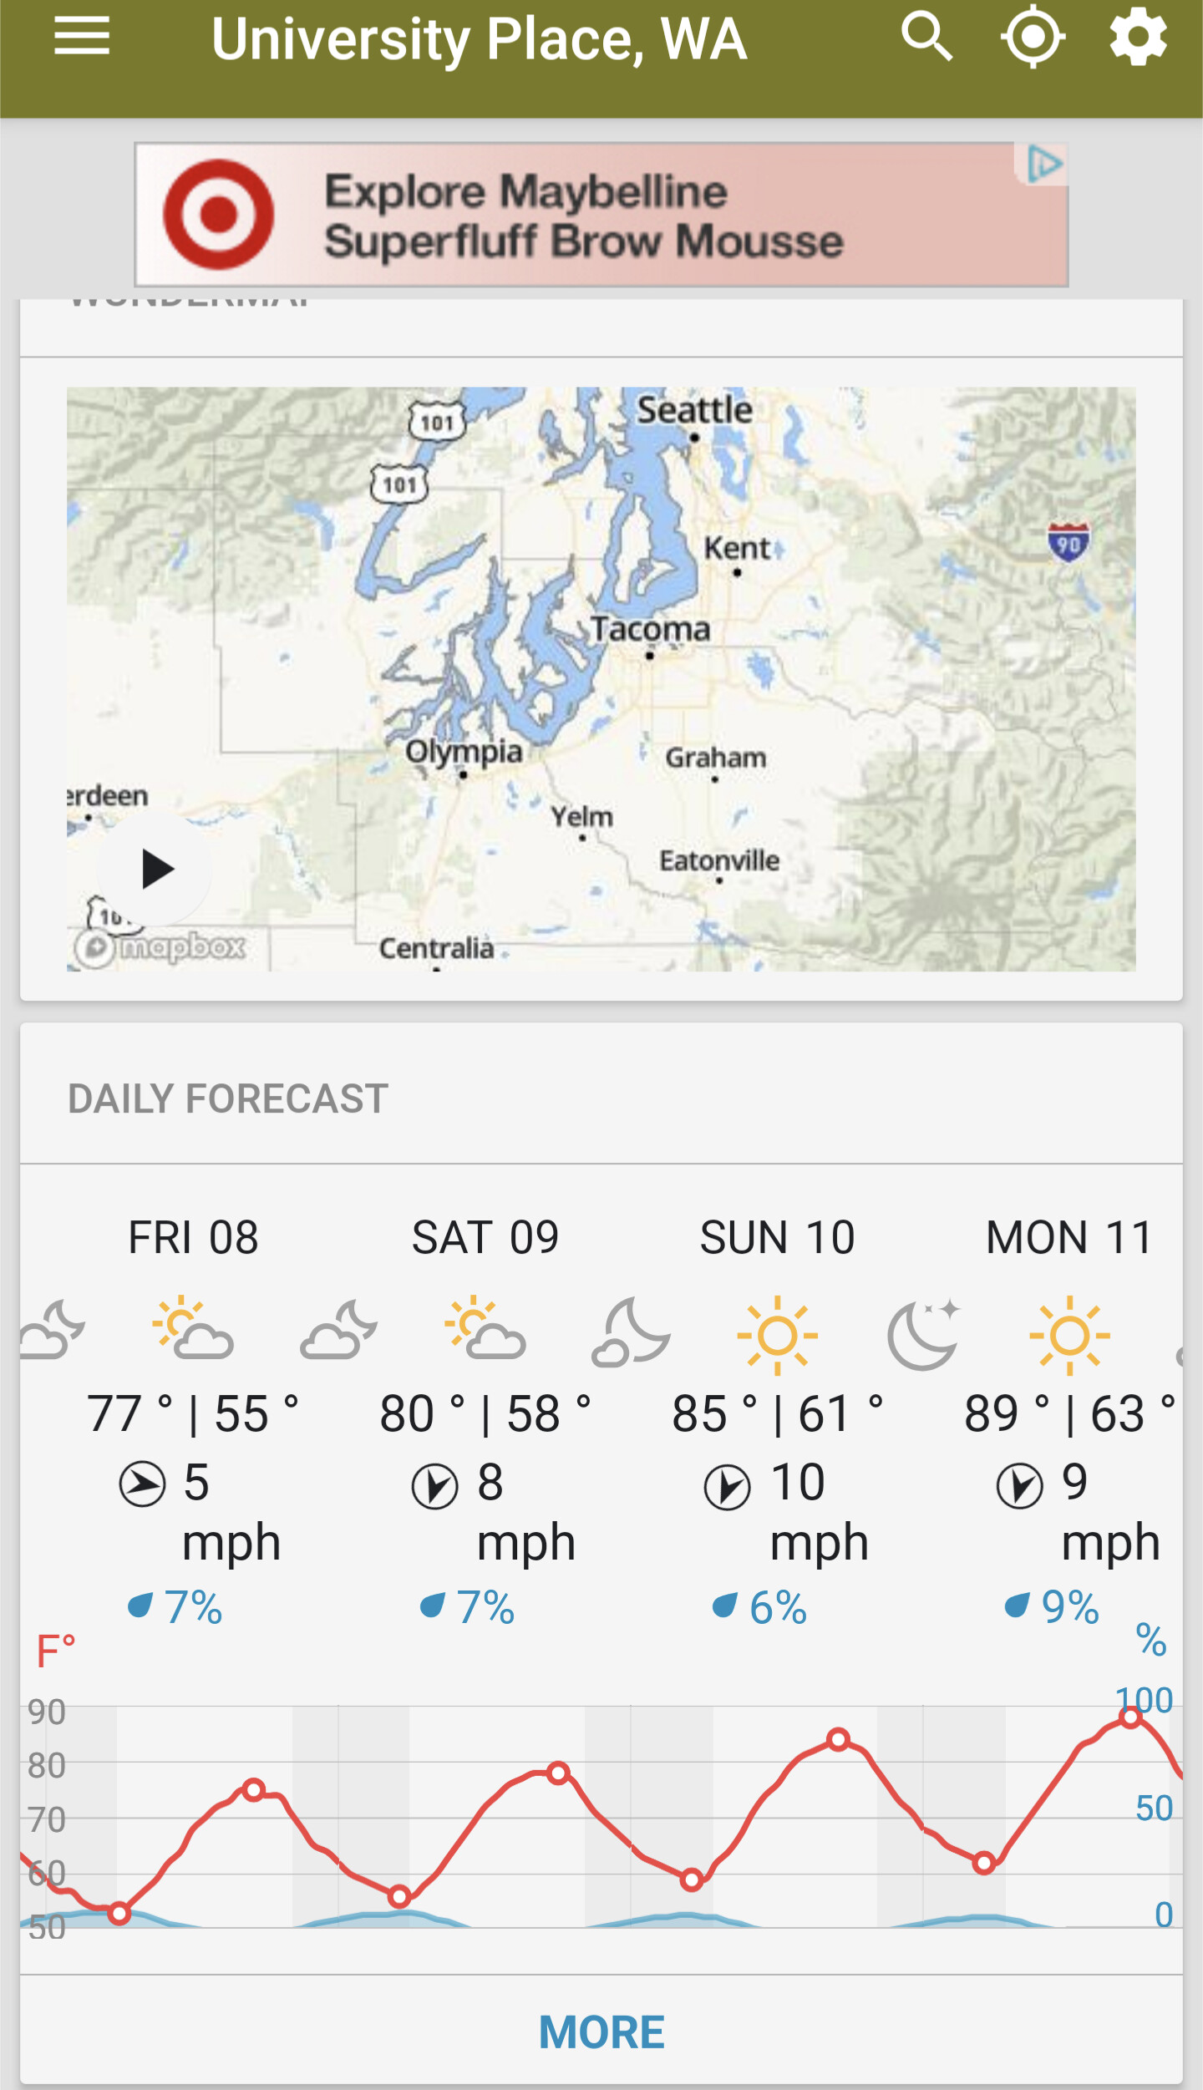
Task: Tap the search magnifier icon
Action: 926,38
